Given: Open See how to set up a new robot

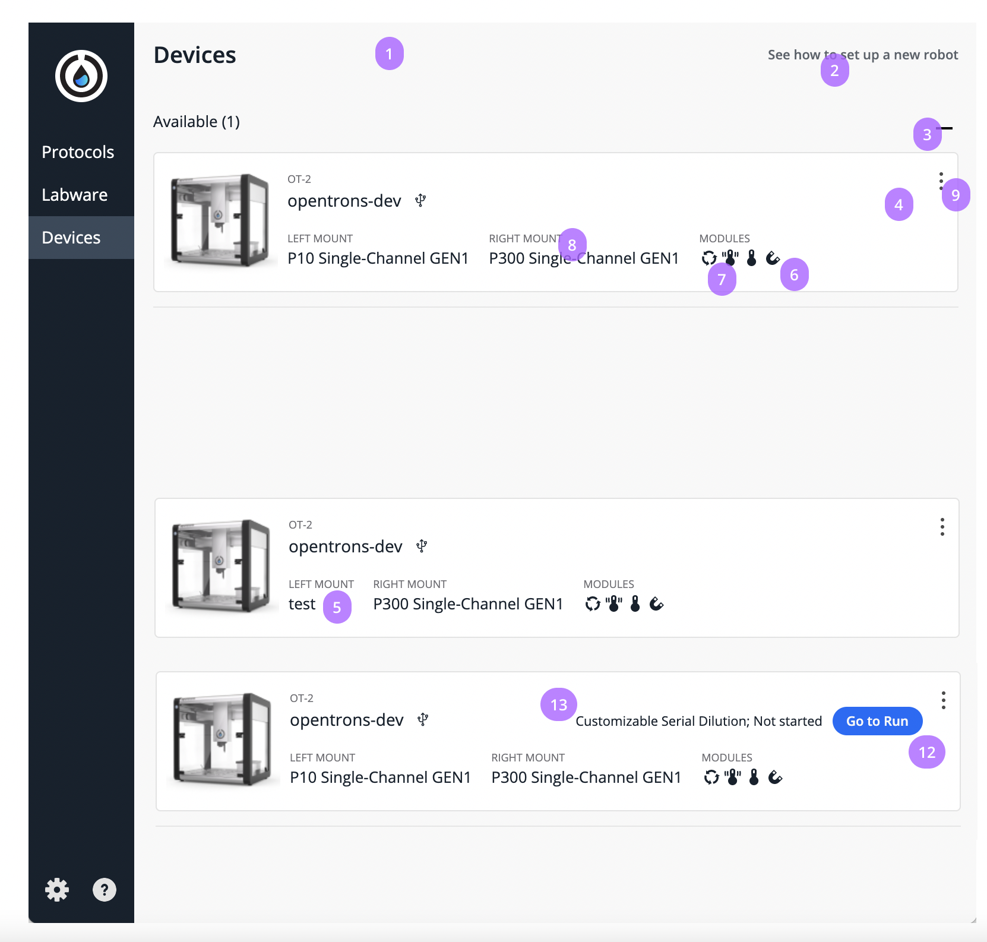Looking at the screenshot, I should (x=862, y=55).
